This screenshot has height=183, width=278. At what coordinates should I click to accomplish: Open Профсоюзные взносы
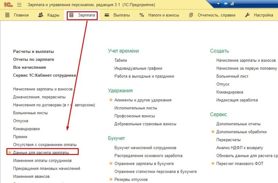(135, 116)
